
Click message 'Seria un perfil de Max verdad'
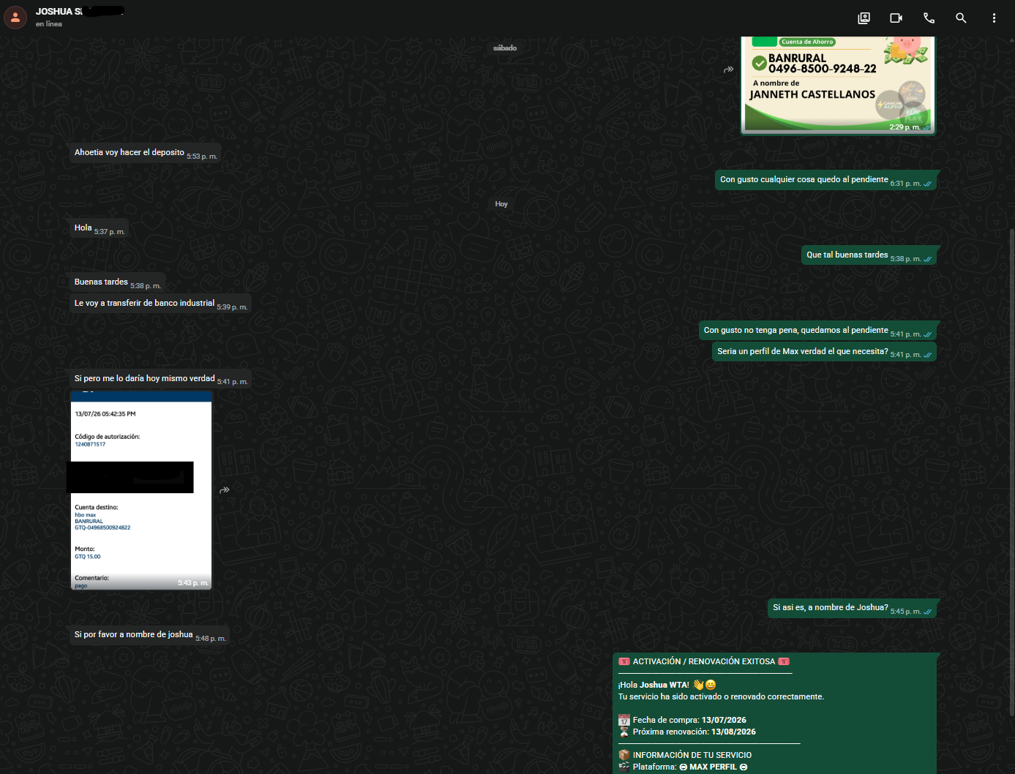[x=825, y=352]
